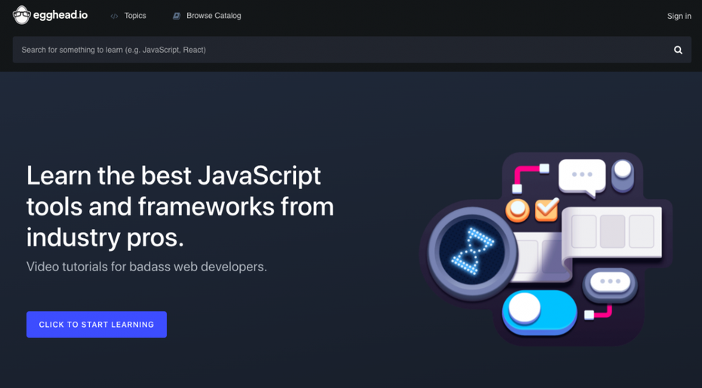This screenshot has width=702, height=388.
Task: Click the dark chat bubble with three dots
Action: pos(610,283)
